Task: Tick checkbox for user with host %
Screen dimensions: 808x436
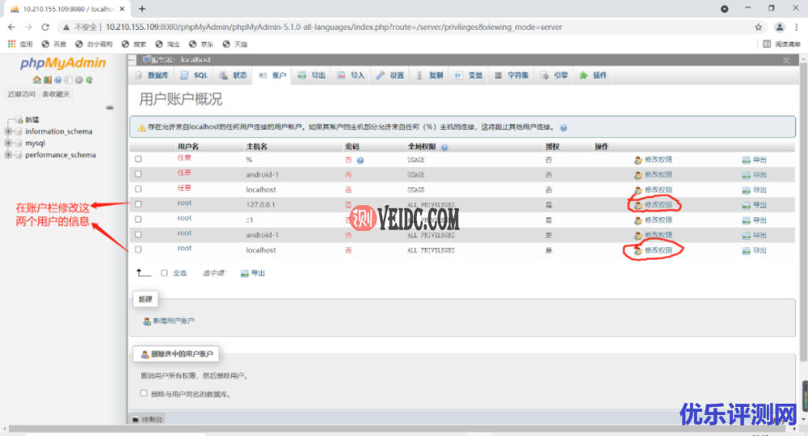Action: [x=138, y=159]
